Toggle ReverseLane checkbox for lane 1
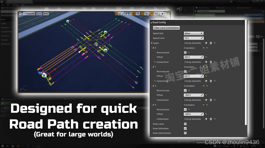Viewport: 265px width, 148px height. [x=185, y=71]
